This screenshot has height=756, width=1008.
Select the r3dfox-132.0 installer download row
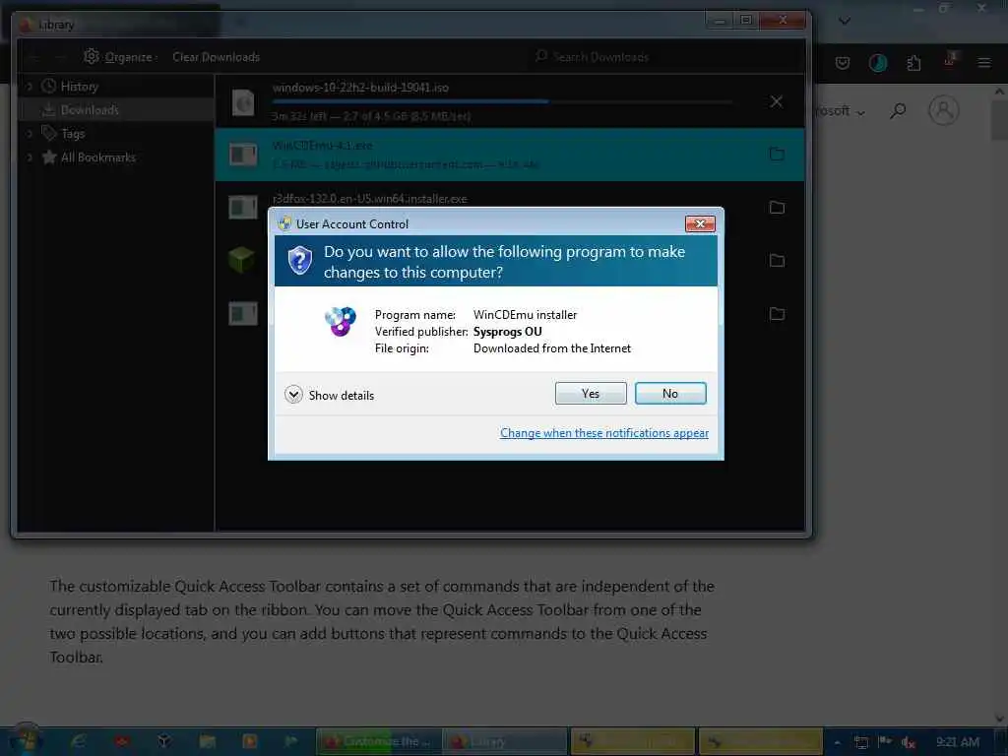(509, 207)
